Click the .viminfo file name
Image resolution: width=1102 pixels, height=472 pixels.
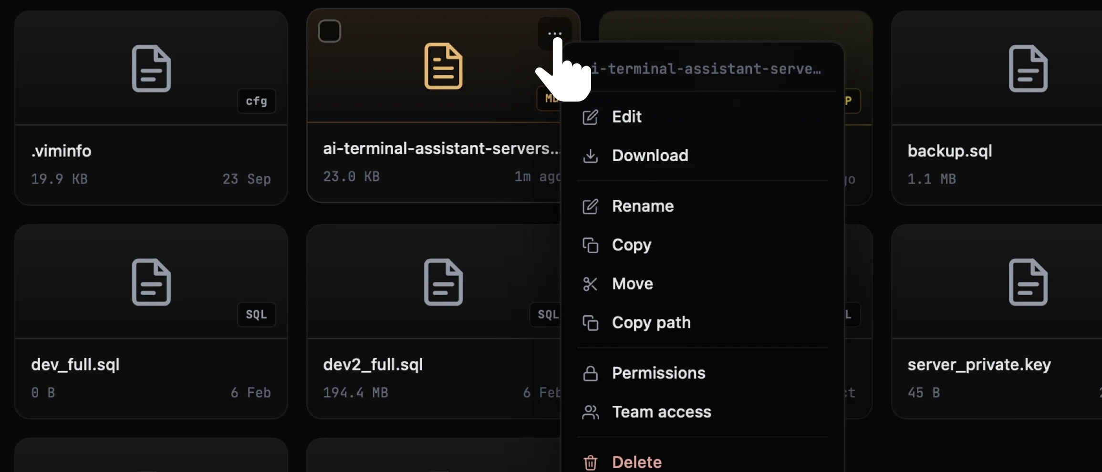click(61, 151)
